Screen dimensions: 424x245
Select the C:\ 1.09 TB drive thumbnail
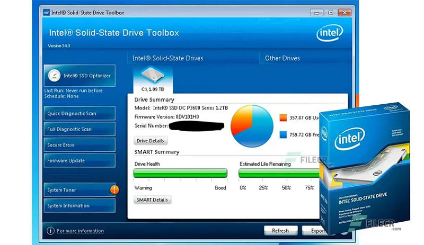point(153,79)
